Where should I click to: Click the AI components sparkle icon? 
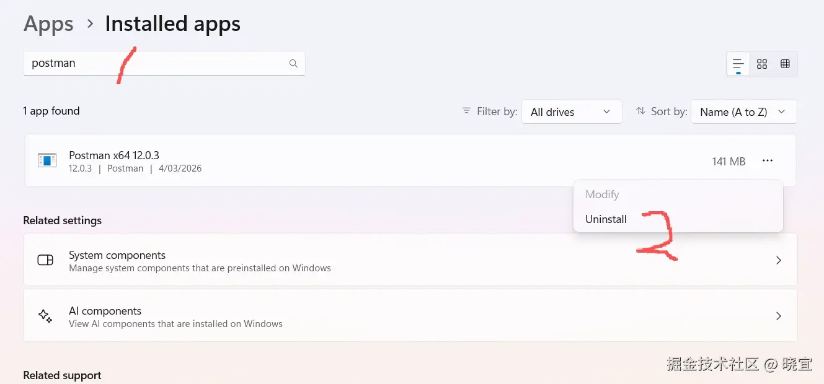pyautogui.click(x=45, y=316)
